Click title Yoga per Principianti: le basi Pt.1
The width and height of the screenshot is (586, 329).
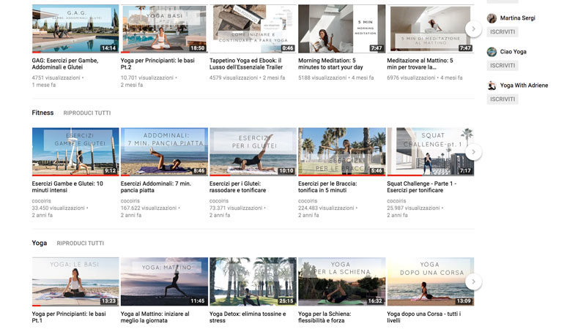tap(69, 317)
